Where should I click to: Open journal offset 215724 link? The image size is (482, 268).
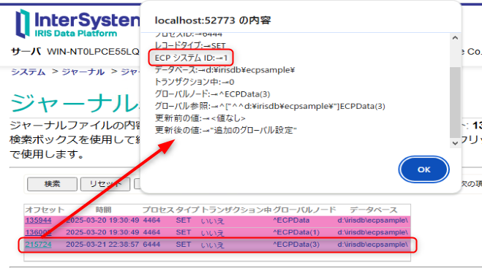pyautogui.click(x=39, y=245)
